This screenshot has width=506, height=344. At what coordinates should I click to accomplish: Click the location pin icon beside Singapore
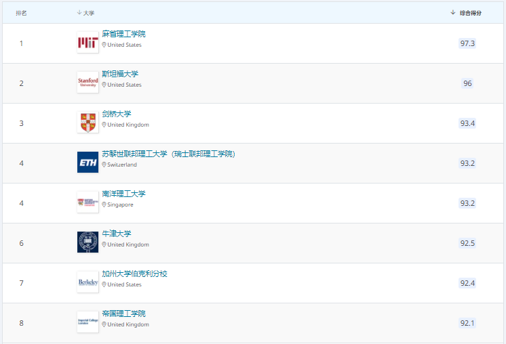point(104,205)
